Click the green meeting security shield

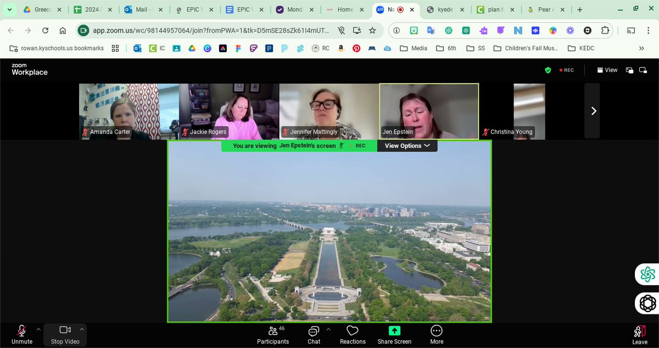pos(548,70)
